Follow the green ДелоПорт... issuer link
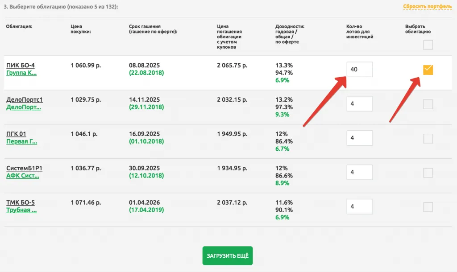The image size is (457, 272). [x=24, y=107]
